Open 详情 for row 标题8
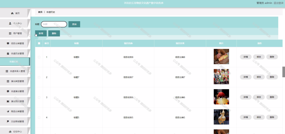The width and height of the screenshot is (285, 134). point(246,57)
